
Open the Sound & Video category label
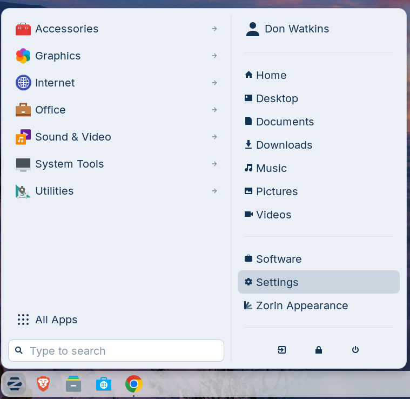coord(73,137)
